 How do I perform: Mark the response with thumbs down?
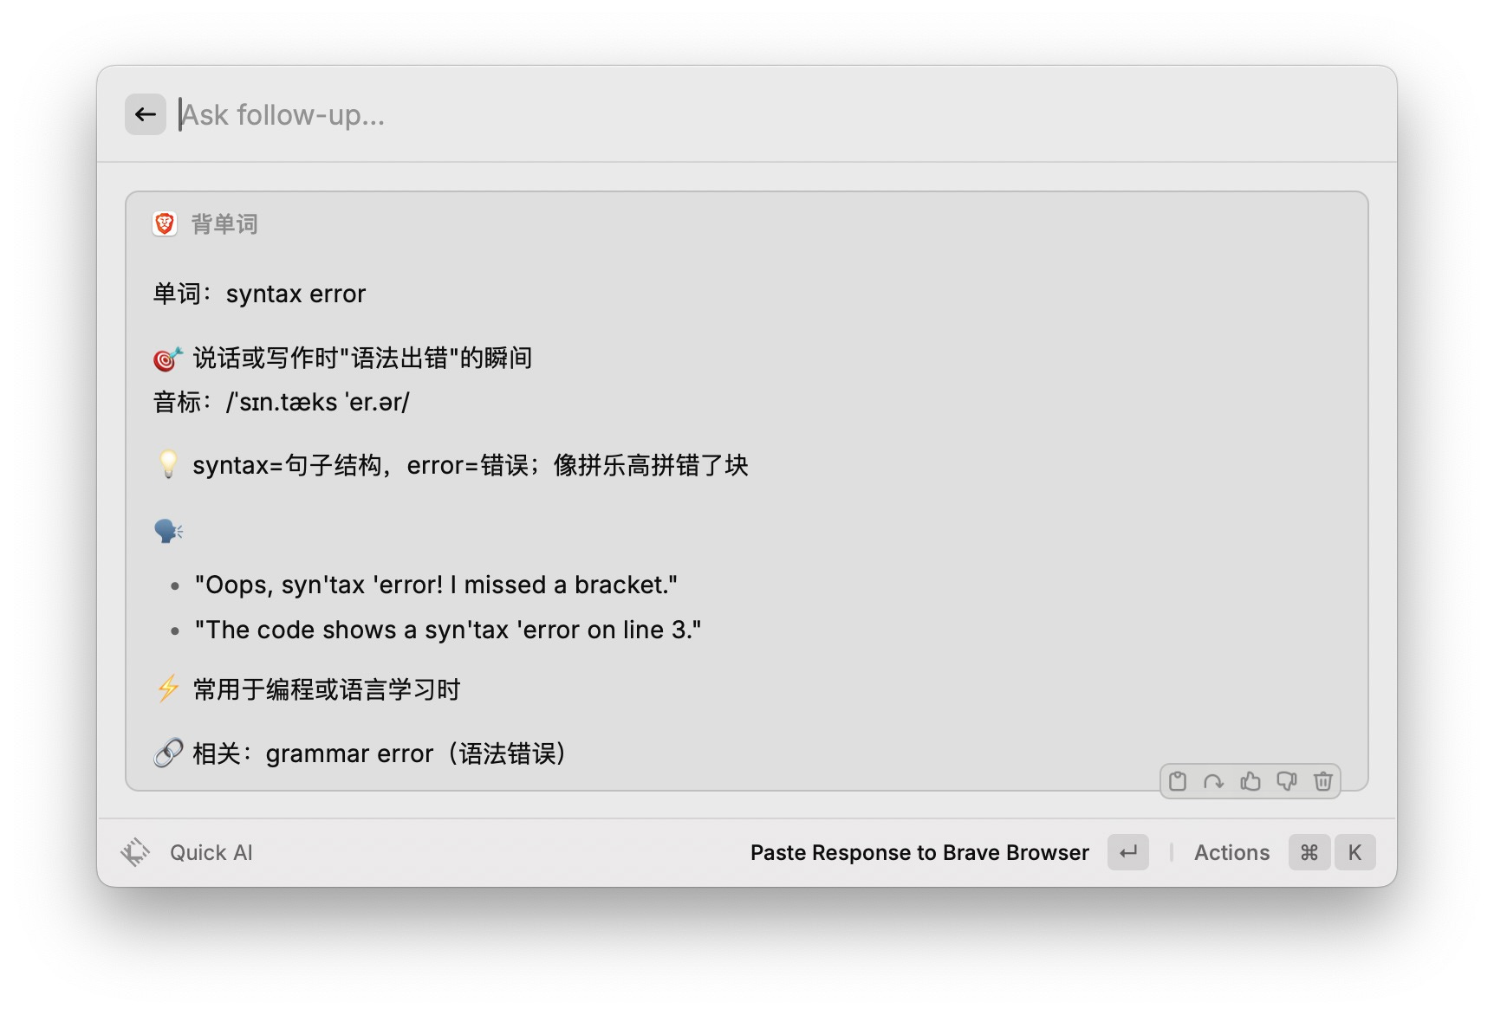(x=1286, y=781)
